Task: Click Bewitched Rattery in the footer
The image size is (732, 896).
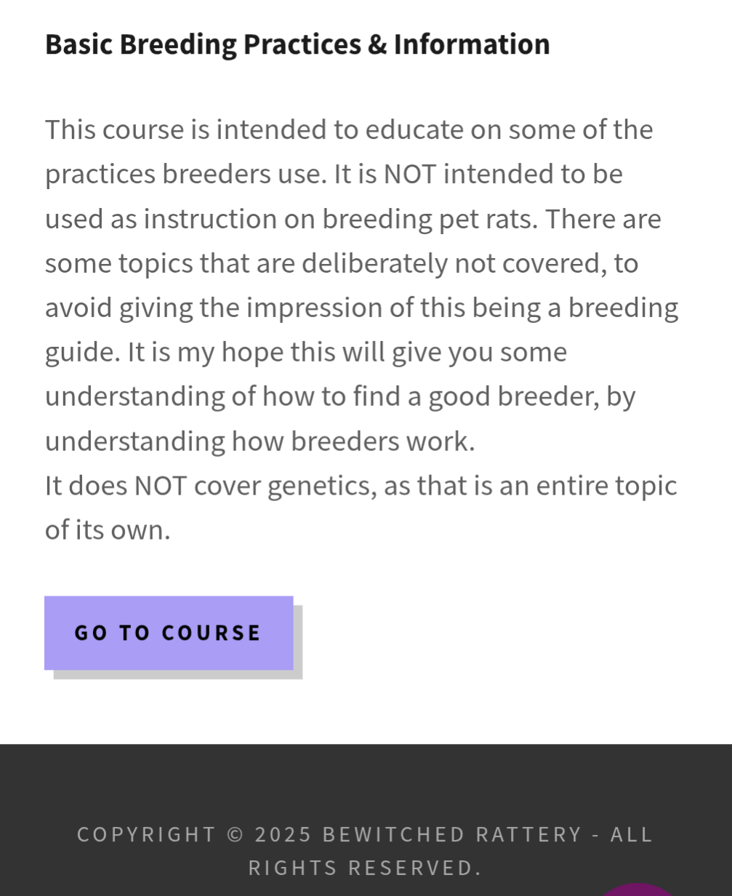Action: (452, 834)
